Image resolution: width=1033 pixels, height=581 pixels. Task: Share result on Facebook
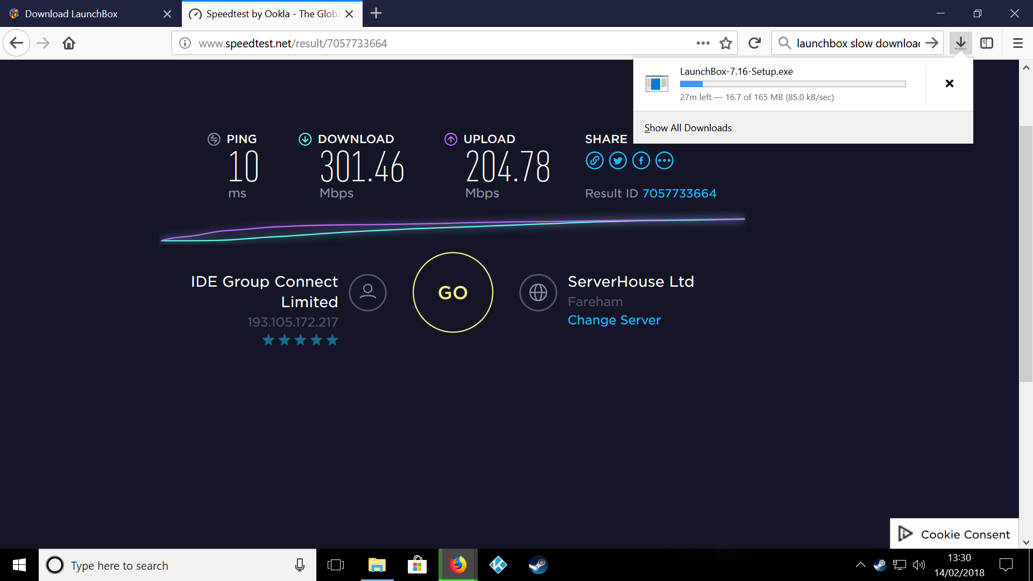click(641, 160)
